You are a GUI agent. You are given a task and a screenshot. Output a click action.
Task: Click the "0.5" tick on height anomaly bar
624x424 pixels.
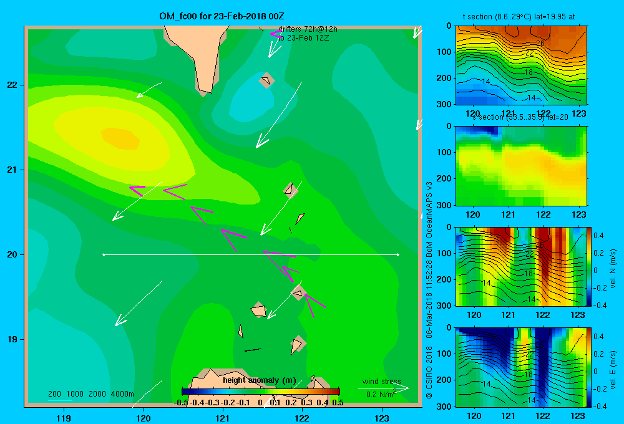pos(338,402)
